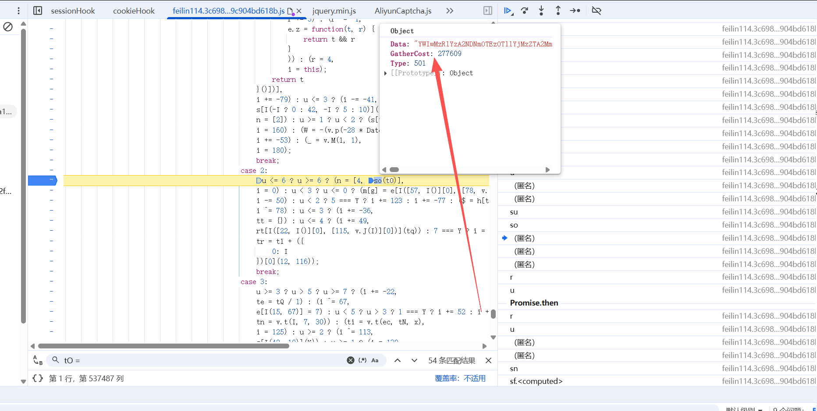
Task: Open the AliyunCaptcha.js tab
Action: point(403,11)
